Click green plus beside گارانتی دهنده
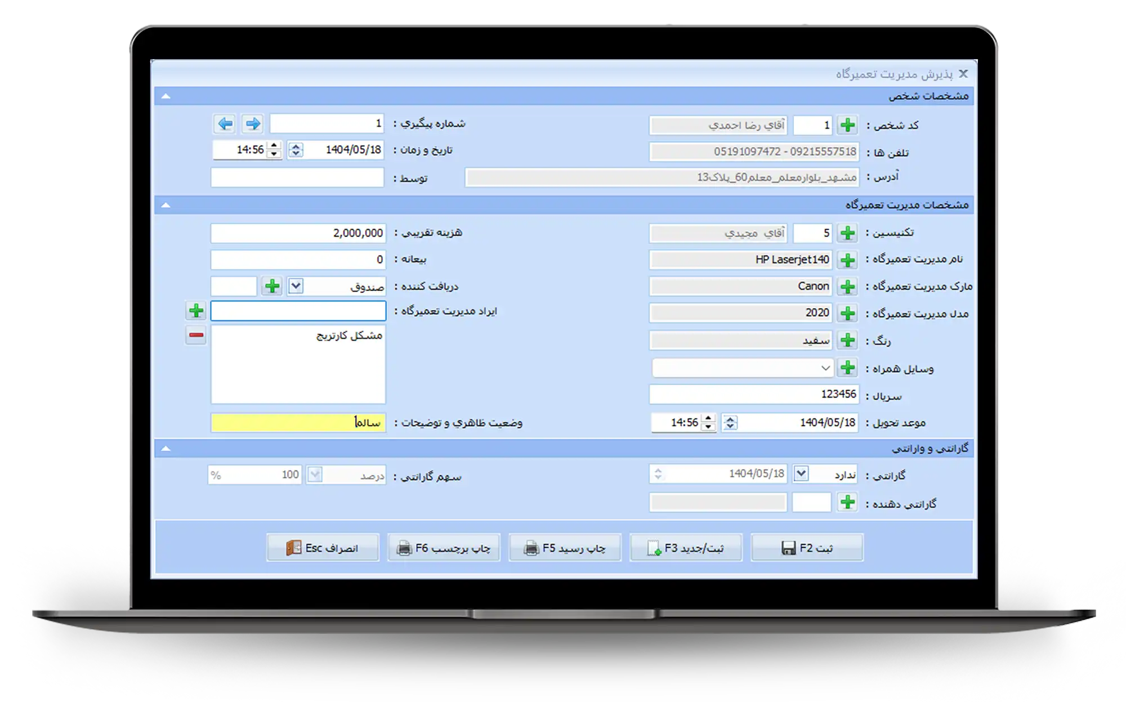The width and height of the screenshot is (1126, 702). click(x=847, y=502)
